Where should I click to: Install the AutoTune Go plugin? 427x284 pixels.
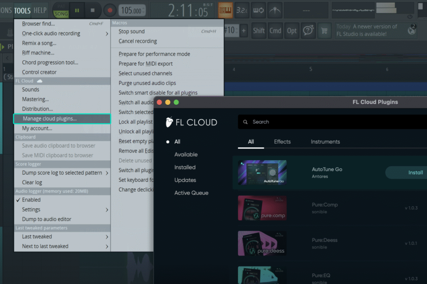(406, 173)
